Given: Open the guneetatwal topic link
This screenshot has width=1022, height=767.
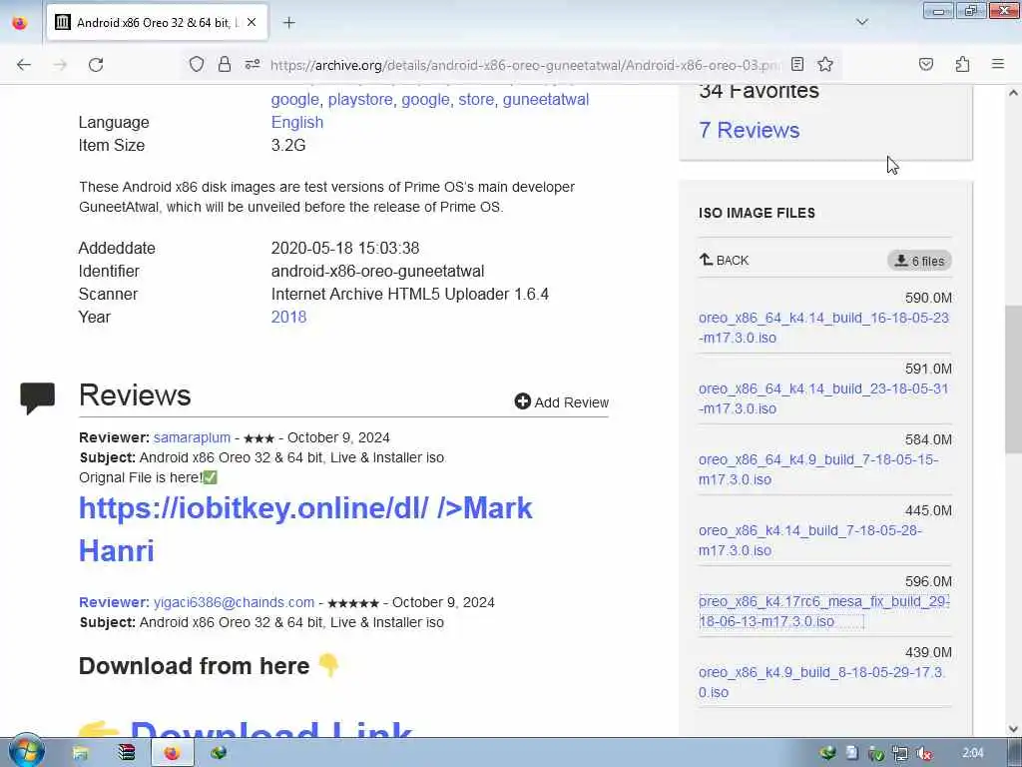Looking at the screenshot, I should [546, 99].
